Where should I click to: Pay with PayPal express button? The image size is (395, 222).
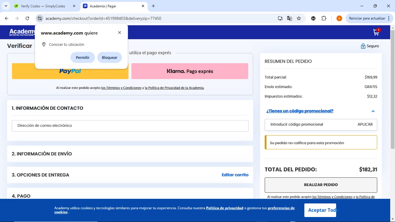(70, 71)
